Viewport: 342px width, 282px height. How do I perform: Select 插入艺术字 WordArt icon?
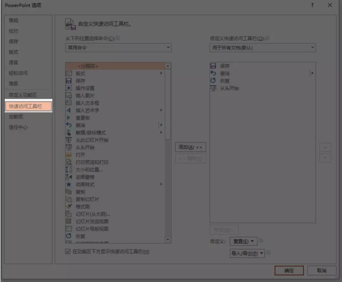(69, 110)
